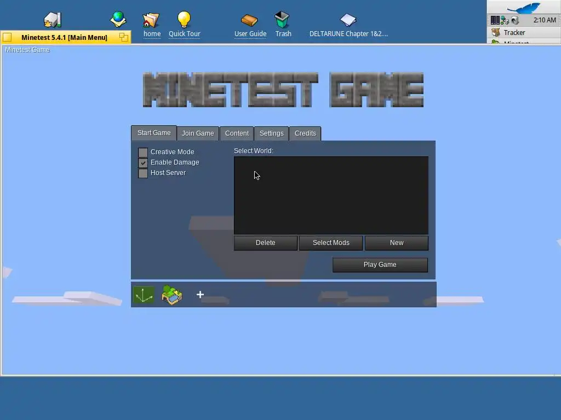Screen dimensions: 561x420
Task: Switch to the Start Game tab
Action: [154, 133]
